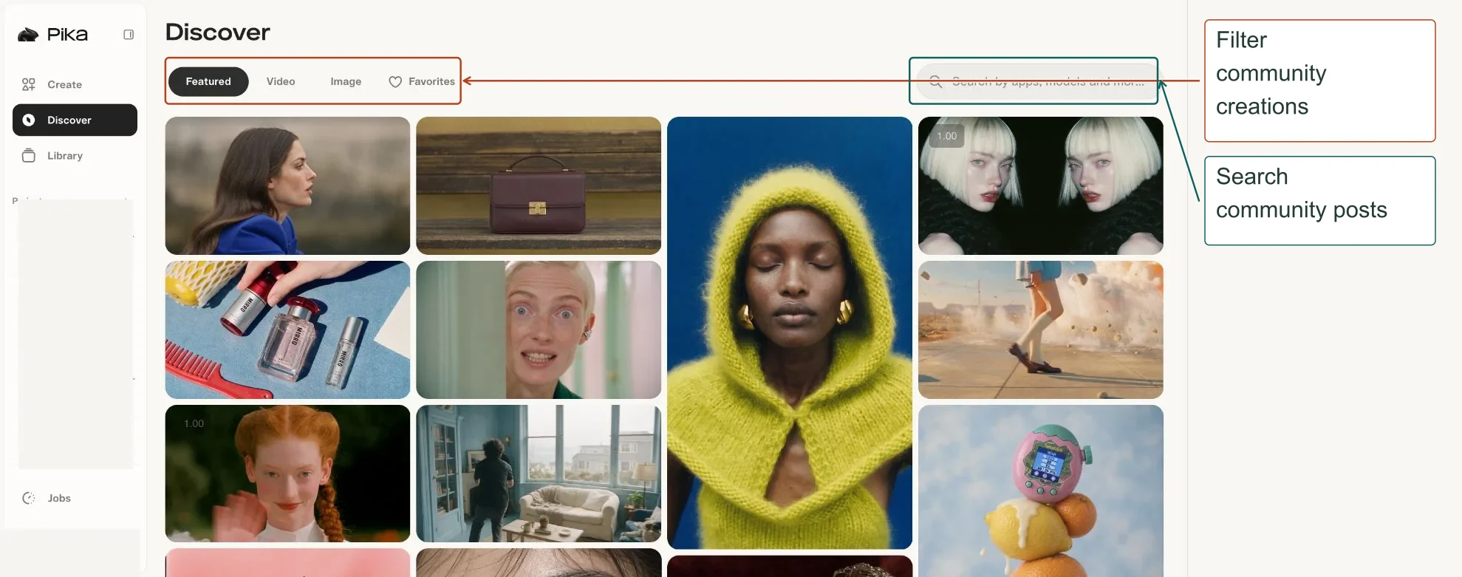Click the Discover compass icon in the sidebar

point(29,120)
